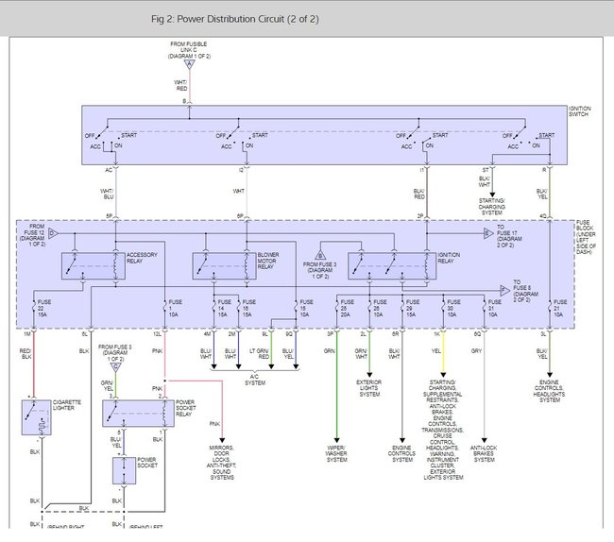Click the 'TO FUSE 8 (DIAGRAM 2 OF 2)' label
Image resolution: width=614 pixels, height=542 pixels.
pyautogui.click(x=525, y=291)
